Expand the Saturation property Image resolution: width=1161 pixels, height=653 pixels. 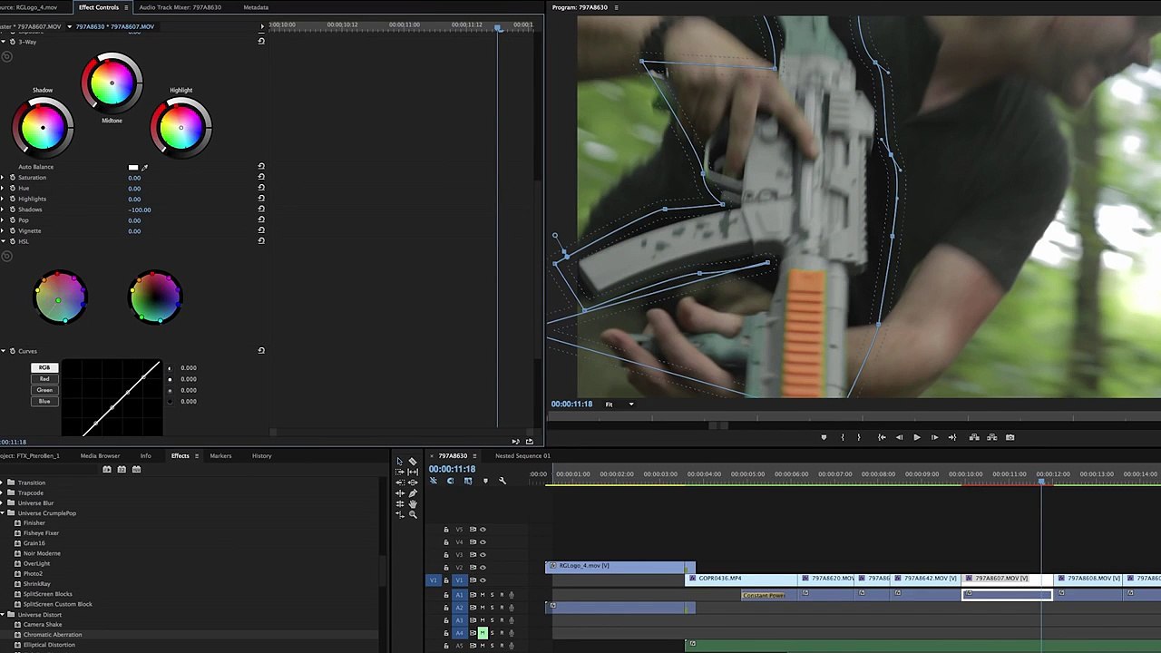tap(4, 177)
